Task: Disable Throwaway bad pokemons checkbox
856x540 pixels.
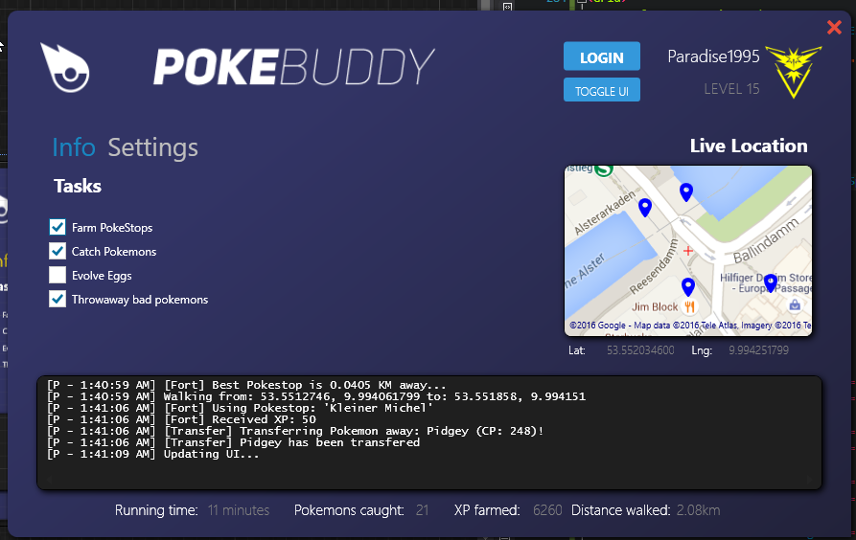Action: coord(58,299)
